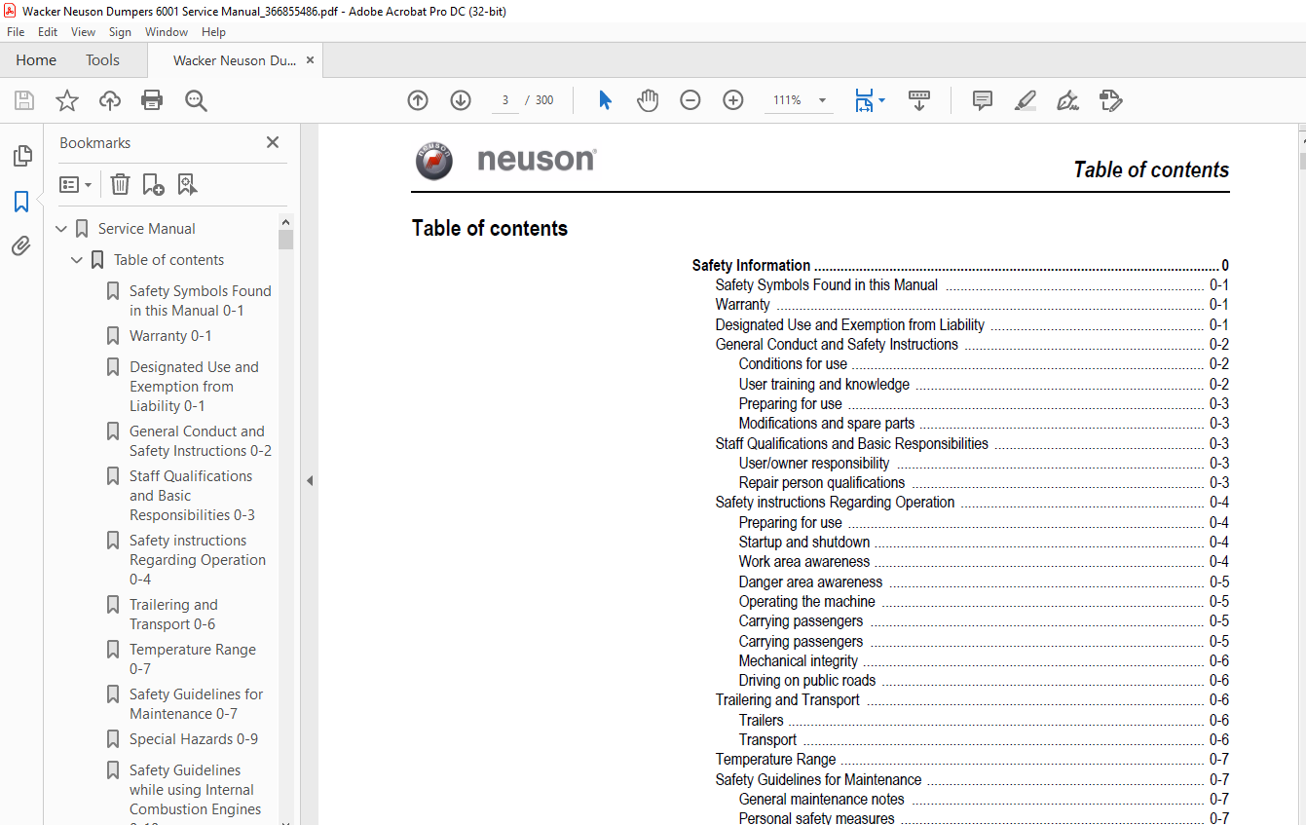
Task: Open Safety Symbols Found bookmark
Action: point(201,301)
